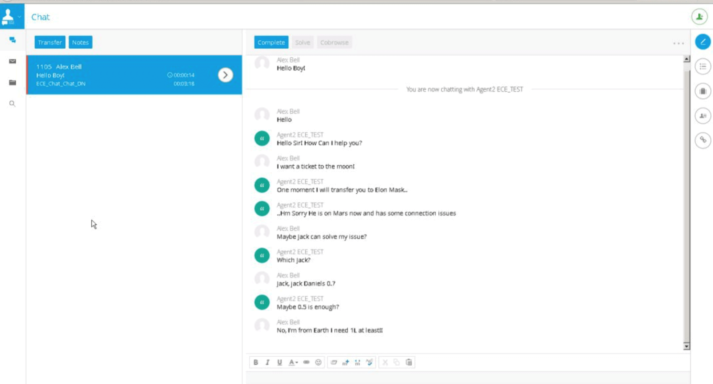Click the add macro plus icon

pyautogui.click(x=346, y=362)
